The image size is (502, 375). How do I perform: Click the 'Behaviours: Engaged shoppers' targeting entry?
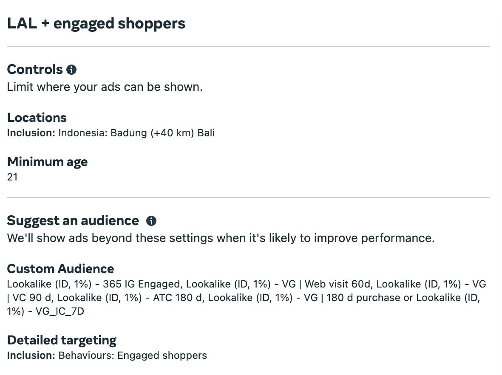[132, 355]
